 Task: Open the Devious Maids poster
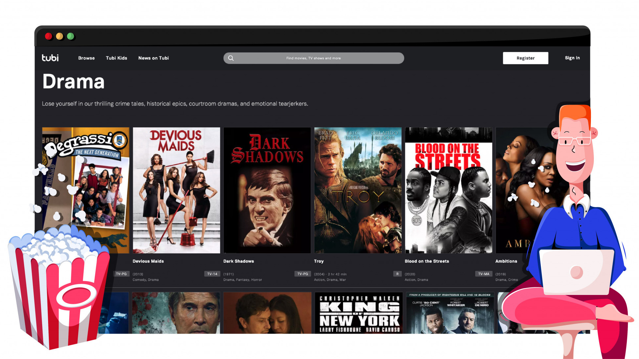point(176,190)
